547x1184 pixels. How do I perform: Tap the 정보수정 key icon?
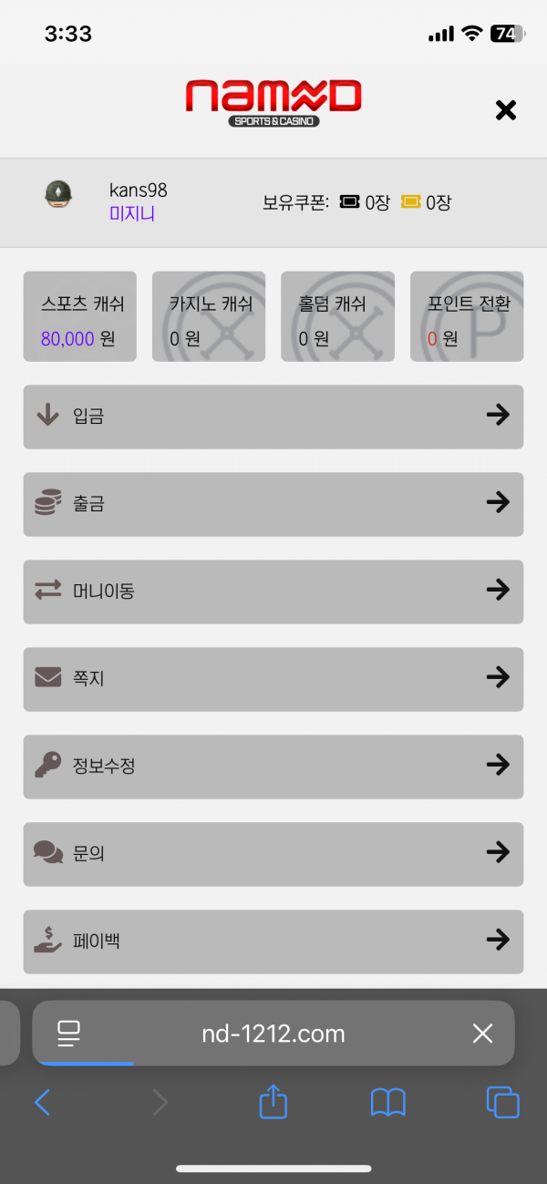[x=48, y=766]
